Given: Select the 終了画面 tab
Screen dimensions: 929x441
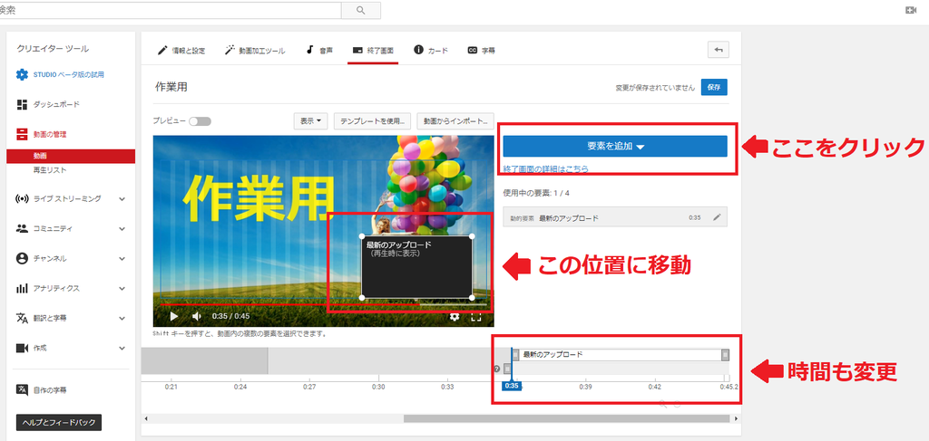Looking at the screenshot, I should tap(373, 50).
